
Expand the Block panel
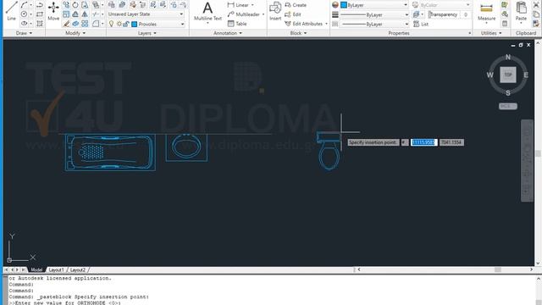(x=298, y=33)
